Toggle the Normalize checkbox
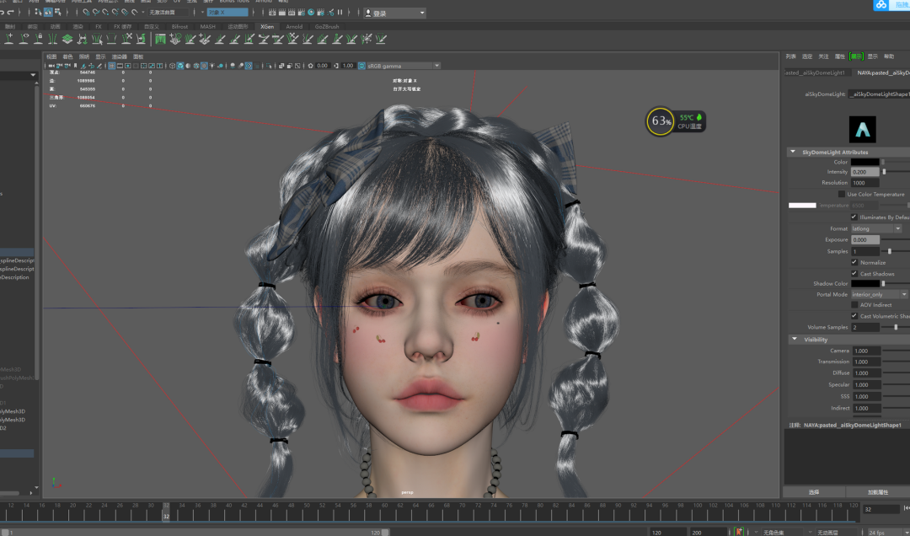Image resolution: width=910 pixels, height=536 pixels. pyautogui.click(x=854, y=262)
